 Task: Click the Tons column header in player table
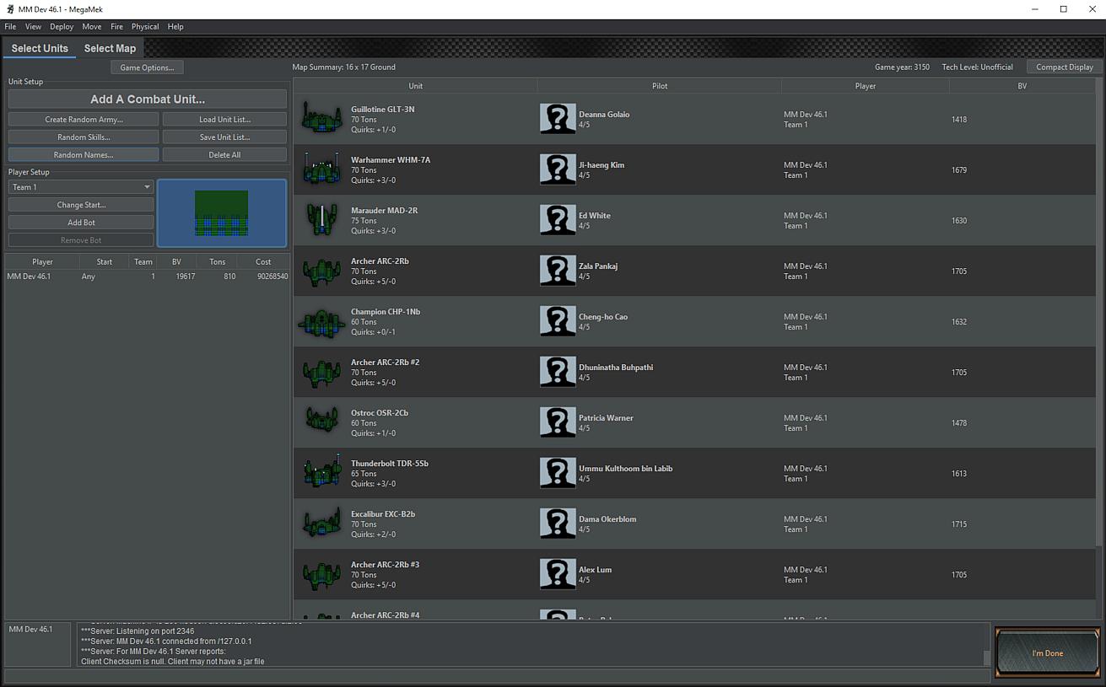click(218, 261)
